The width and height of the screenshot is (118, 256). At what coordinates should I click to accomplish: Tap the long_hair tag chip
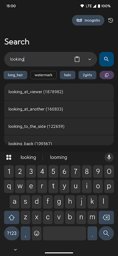[15, 75]
